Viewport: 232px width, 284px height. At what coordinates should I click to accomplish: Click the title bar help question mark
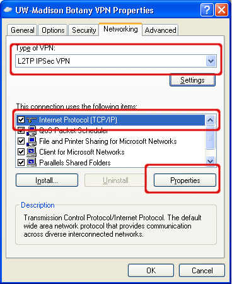207,10
